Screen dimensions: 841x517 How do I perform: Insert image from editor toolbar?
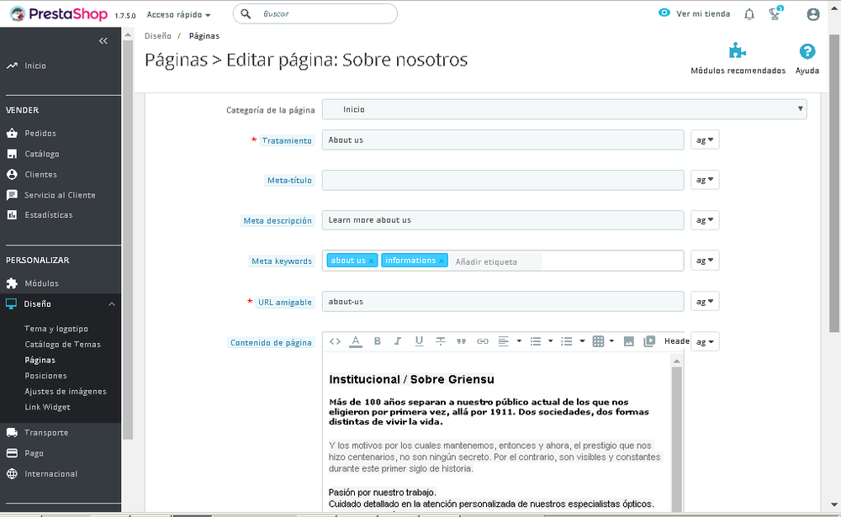[x=629, y=341]
